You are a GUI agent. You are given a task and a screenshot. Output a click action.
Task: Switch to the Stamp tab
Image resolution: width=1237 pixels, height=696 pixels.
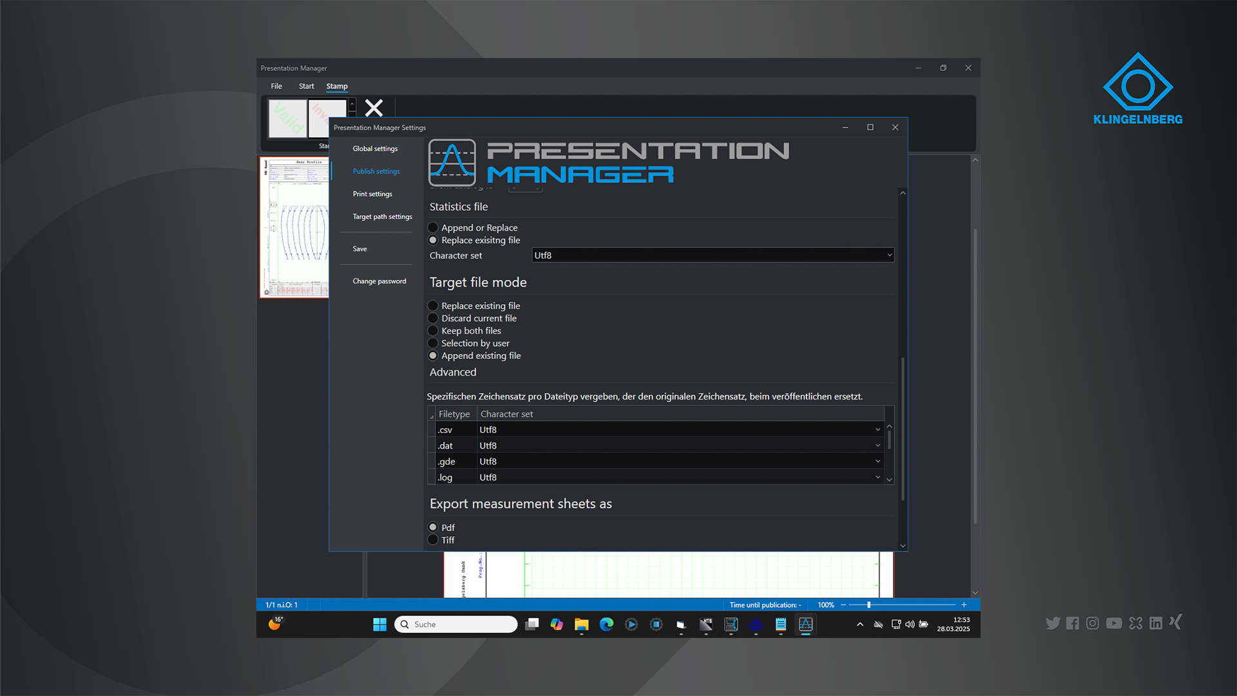tap(337, 86)
